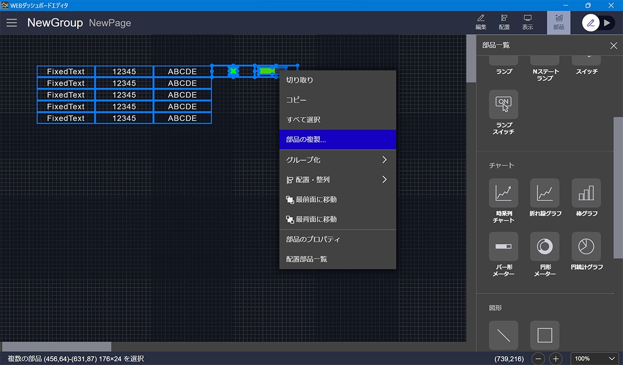Select the line shape icon under 図形
This screenshot has width=623, height=365.
click(503, 335)
